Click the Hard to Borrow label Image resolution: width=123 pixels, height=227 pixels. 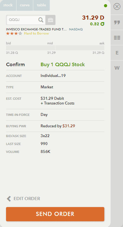point(36,34)
